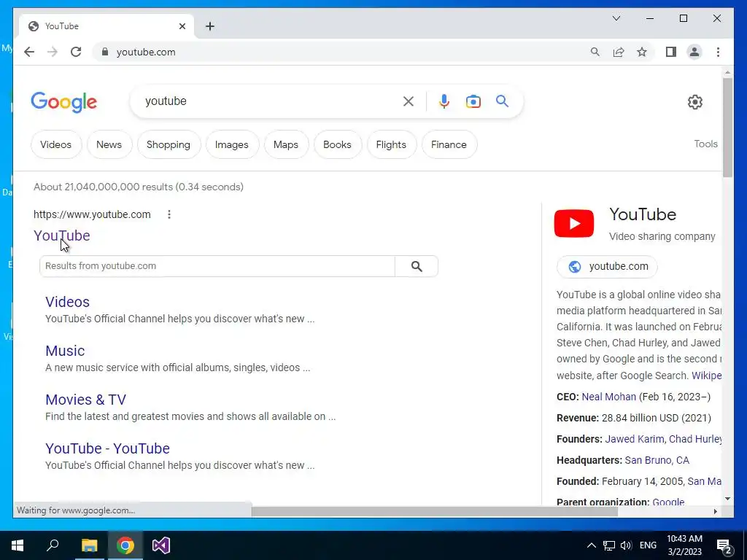Open the Movies & TV sitelink
Screen dimensions: 747x560
[x=86, y=400]
